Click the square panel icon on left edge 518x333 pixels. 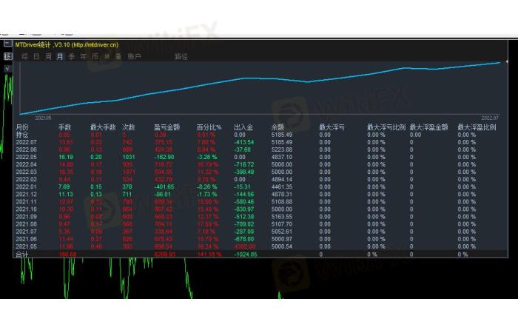[7, 56]
